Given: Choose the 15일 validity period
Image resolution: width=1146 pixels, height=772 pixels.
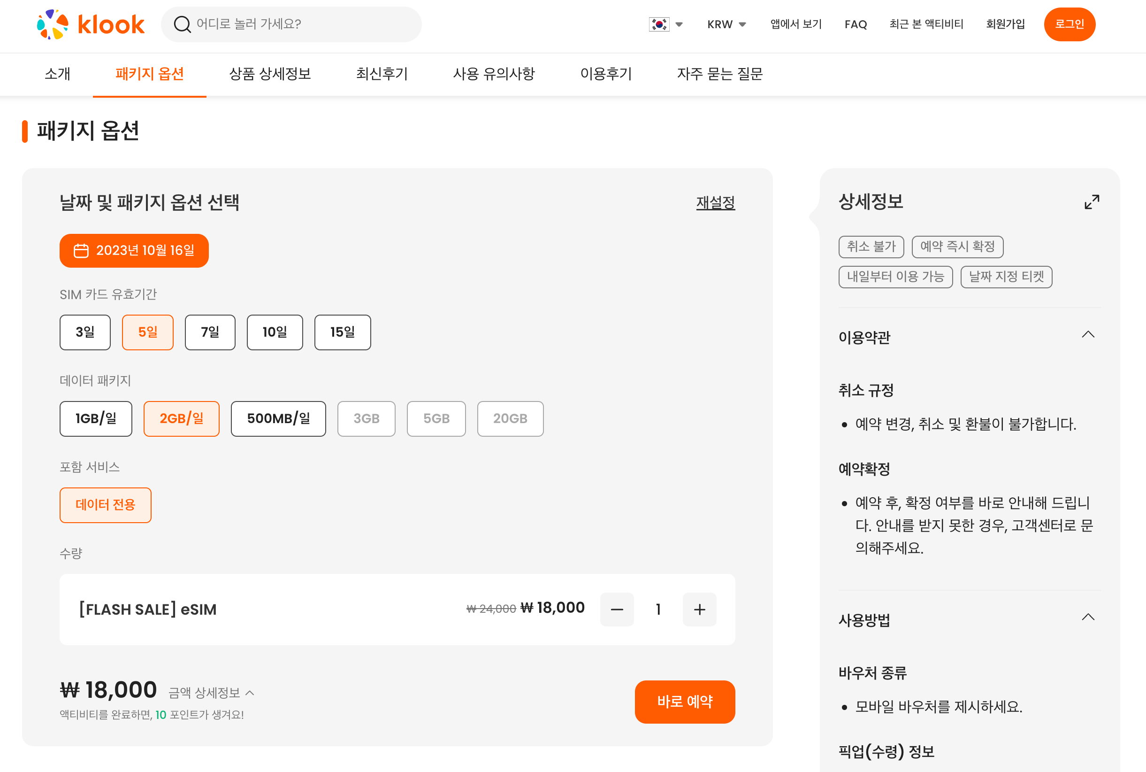Looking at the screenshot, I should [343, 332].
